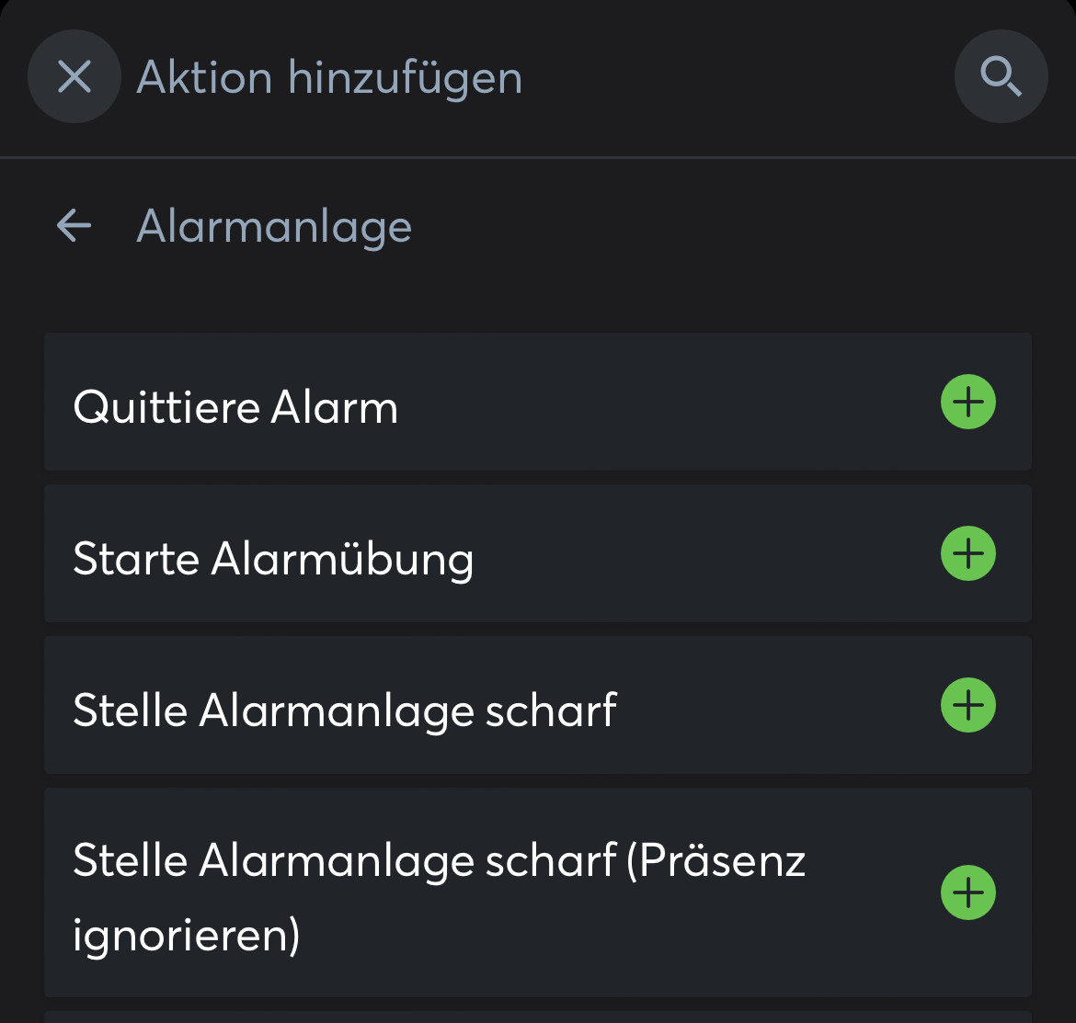This screenshot has width=1076, height=1023.
Task: Close the Aktion hinzufügen dialog
Action: [x=74, y=76]
